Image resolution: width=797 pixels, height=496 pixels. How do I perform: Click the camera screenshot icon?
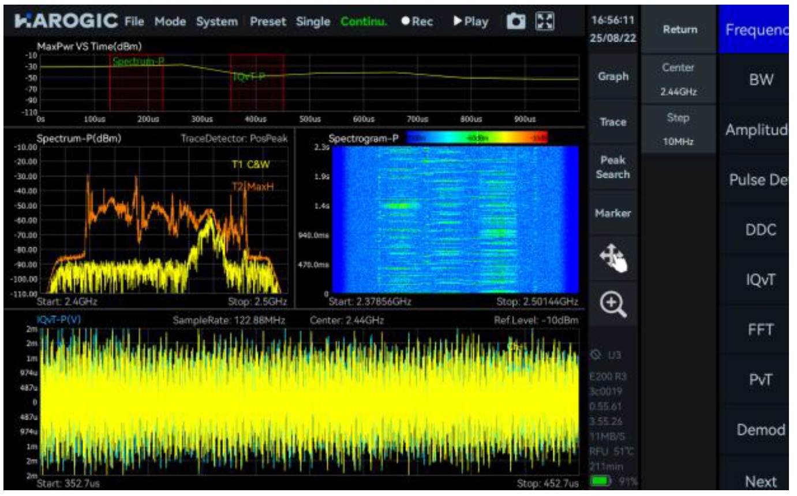[515, 21]
